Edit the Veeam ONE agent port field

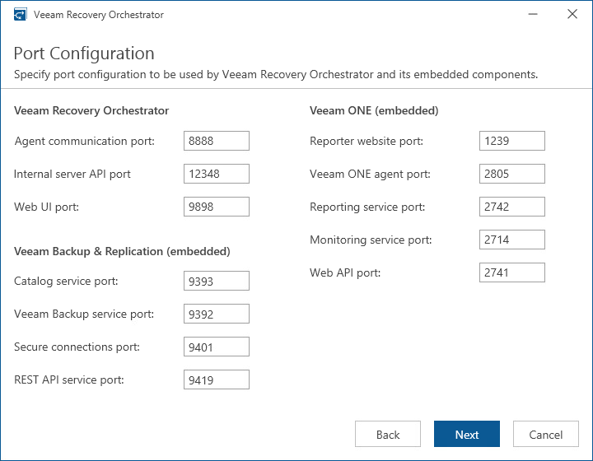[512, 174]
